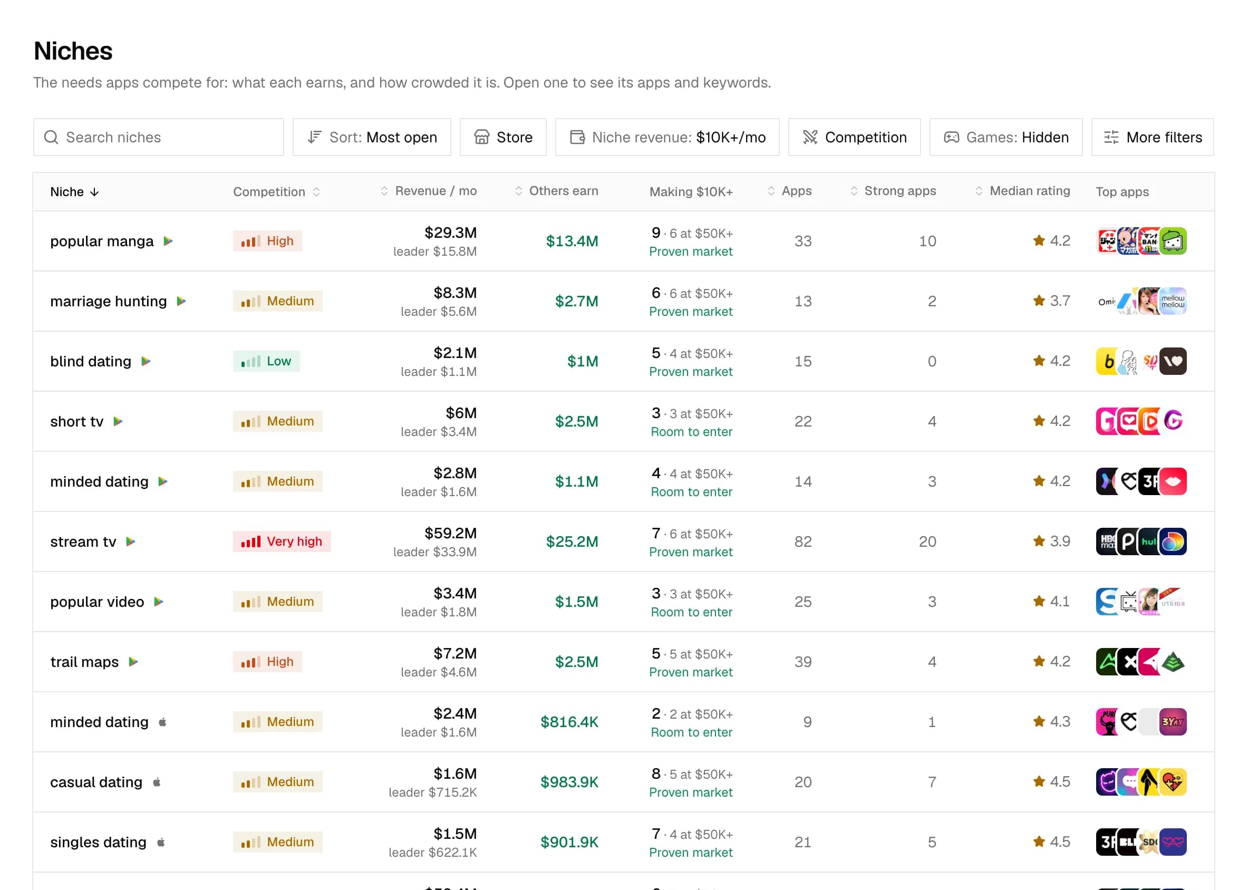Screen dimensions: 1248x890
Task: Open the Competition filter dropdown
Action: point(855,137)
